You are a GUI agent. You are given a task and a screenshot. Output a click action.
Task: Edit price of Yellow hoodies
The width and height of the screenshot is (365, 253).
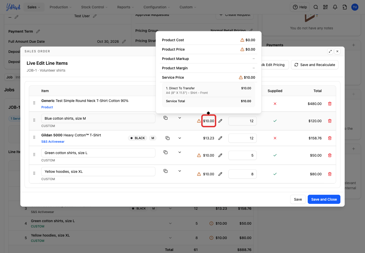[x=220, y=174]
